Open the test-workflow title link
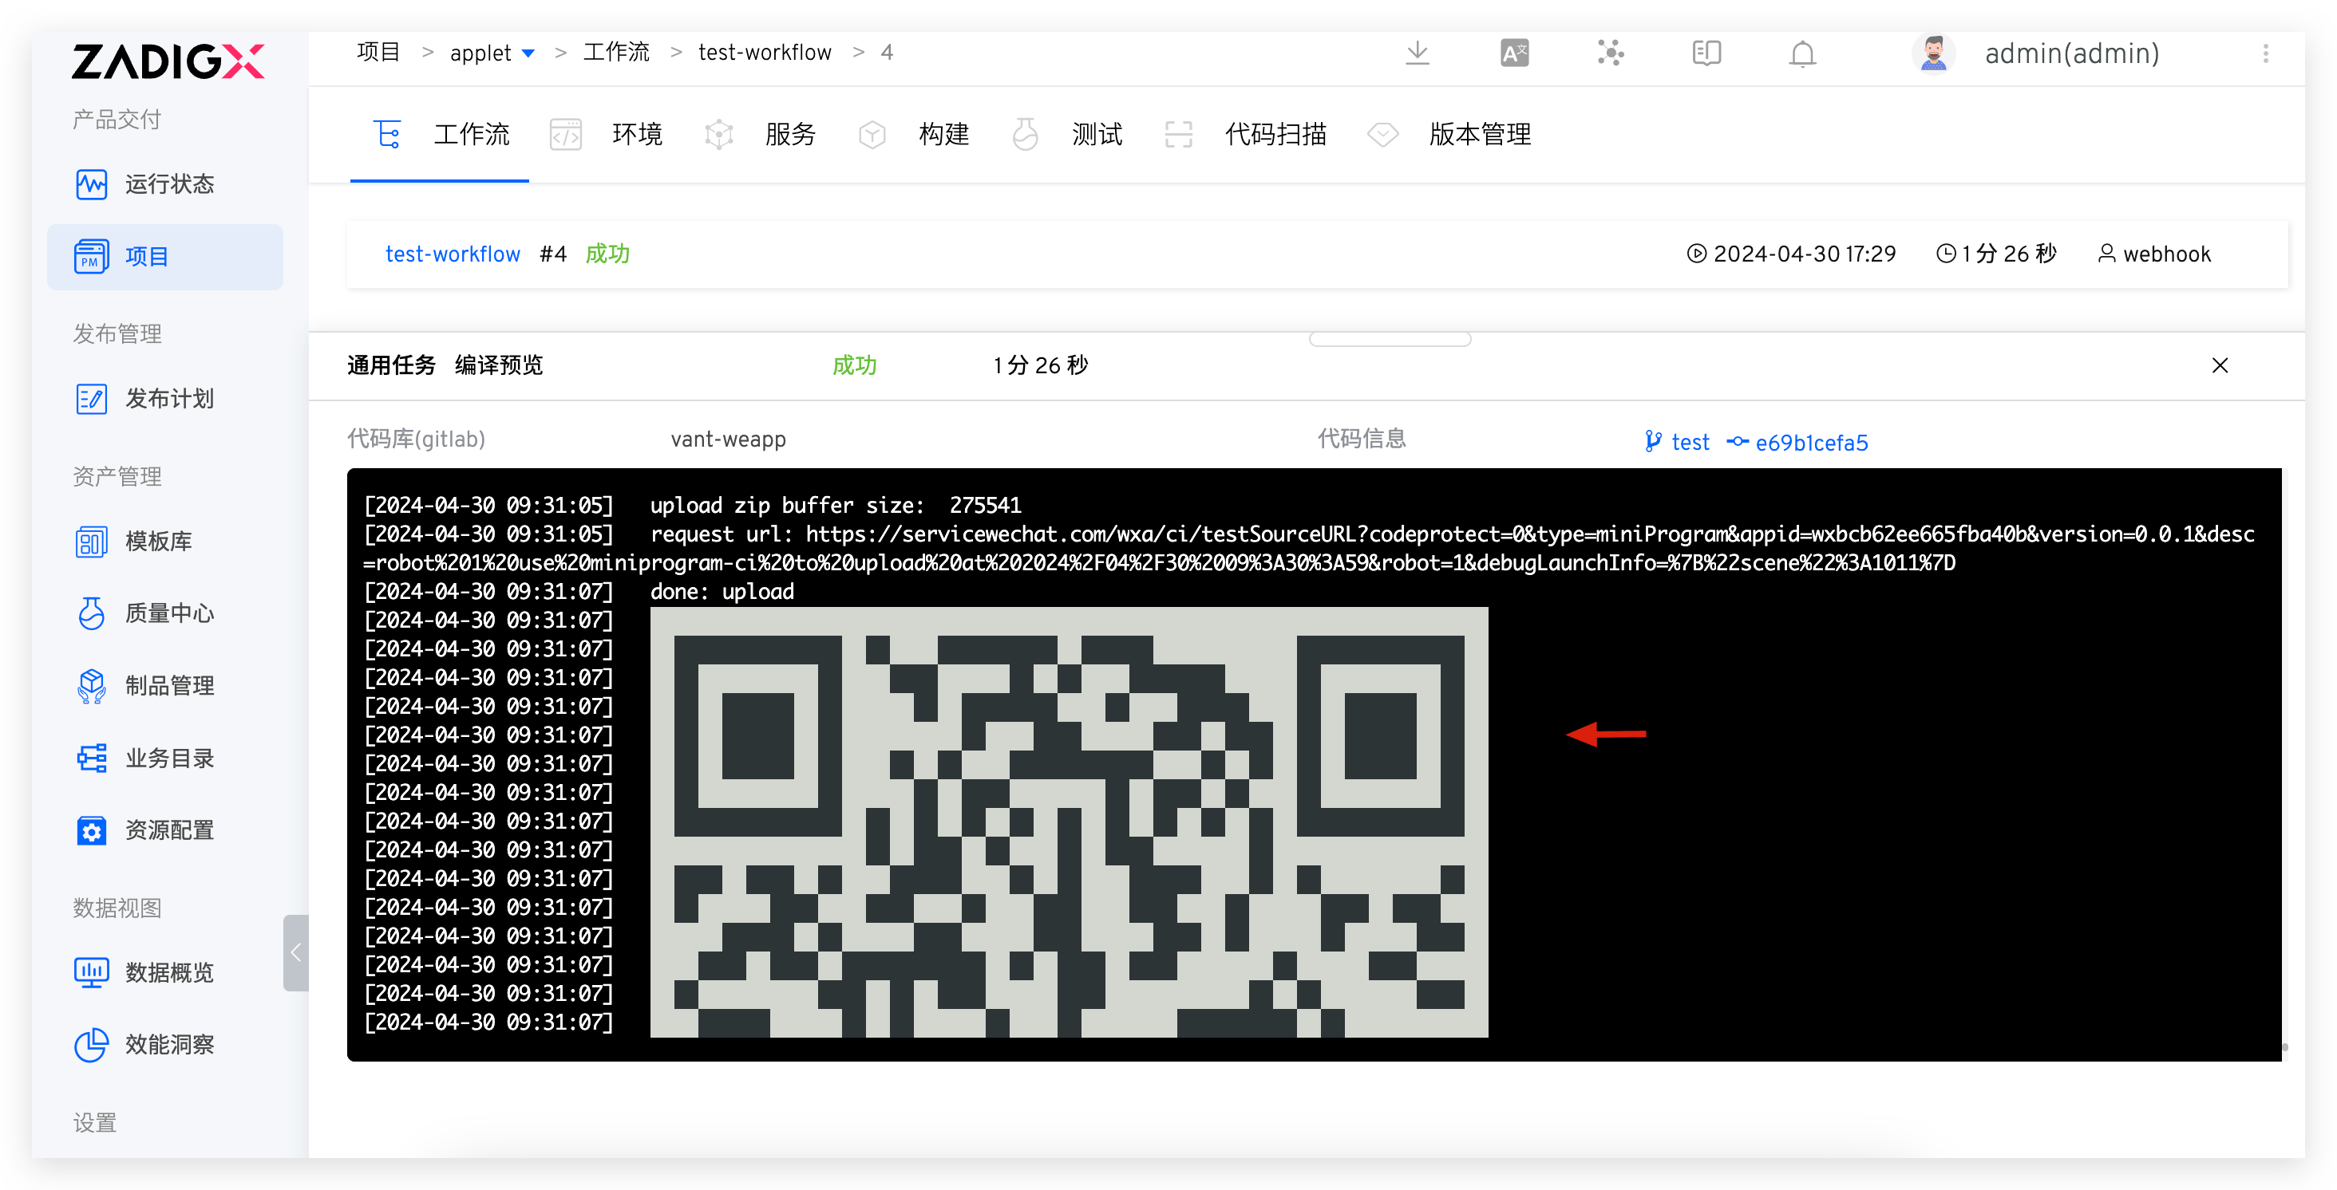The width and height of the screenshot is (2337, 1190). (453, 254)
